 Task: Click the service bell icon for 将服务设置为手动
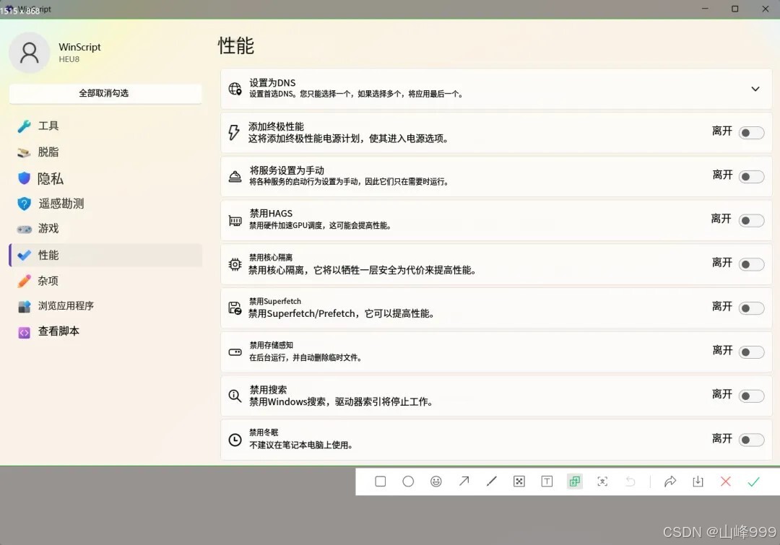[235, 177]
